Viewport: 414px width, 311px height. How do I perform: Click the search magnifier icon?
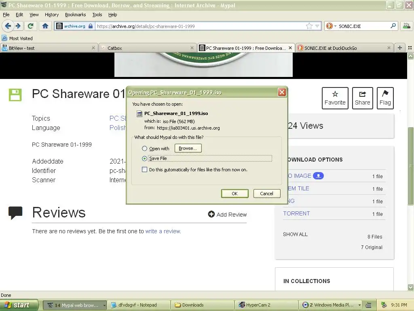click(x=393, y=26)
